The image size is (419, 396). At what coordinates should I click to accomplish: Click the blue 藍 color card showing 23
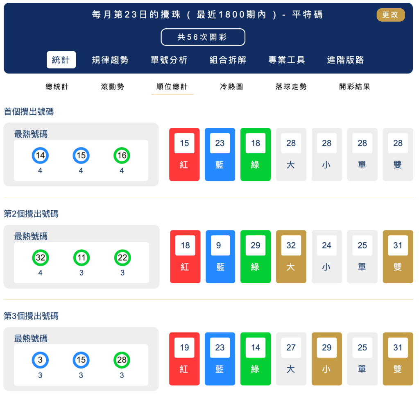(x=220, y=154)
